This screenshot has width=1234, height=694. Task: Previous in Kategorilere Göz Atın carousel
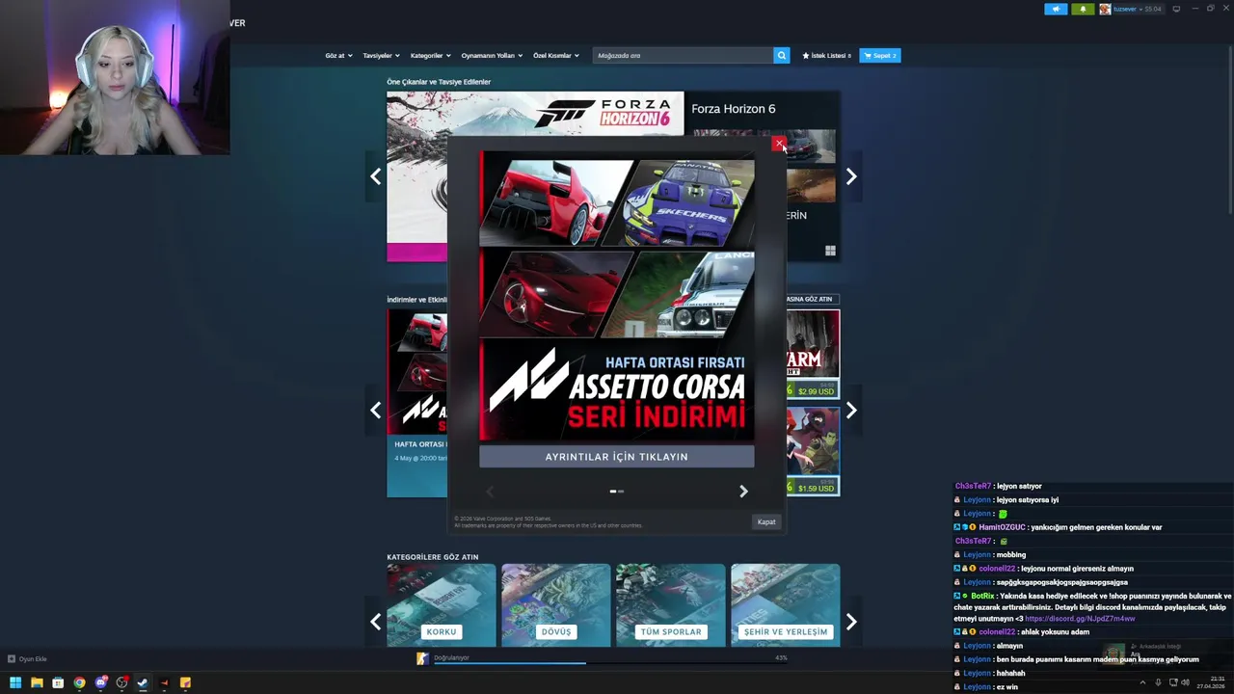pos(376,622)
